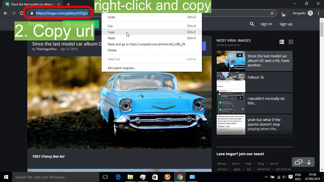Open File Explorer from the taskbar
The height and width of the screenshot is (182, 324).
(x=130, y=177)
